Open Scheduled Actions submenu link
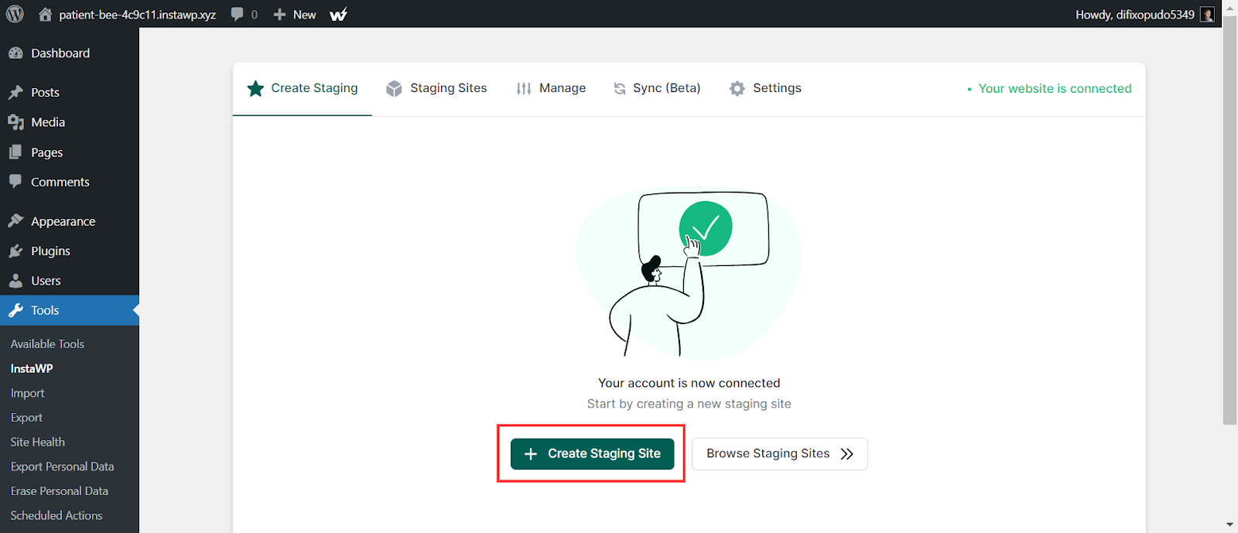Viewport: 1238px width, 533px height. pyautogui.click(x=56, y=515)
